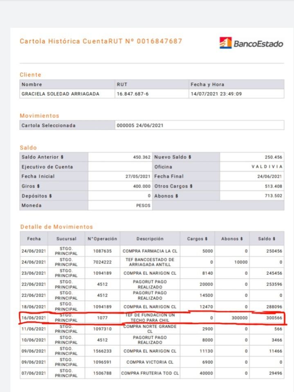Click the 'Otros Cargos $' label
Image resolution: width=294 pixels, height=392 pixels.
point(173,186)
